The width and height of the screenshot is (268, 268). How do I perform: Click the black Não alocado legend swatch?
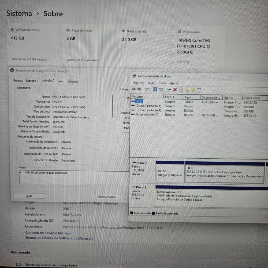click(131, 213)
